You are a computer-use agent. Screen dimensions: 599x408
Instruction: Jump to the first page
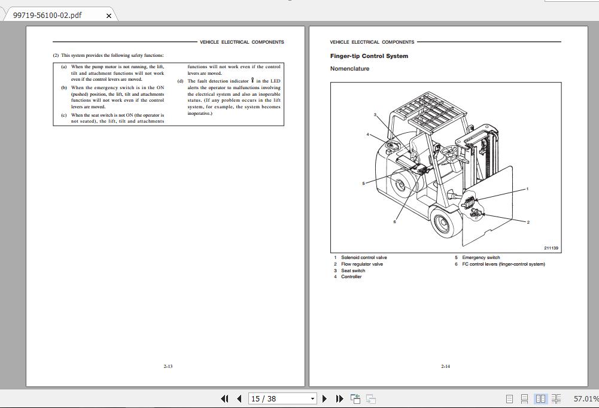pyautogui.click(x=225, y=398)
